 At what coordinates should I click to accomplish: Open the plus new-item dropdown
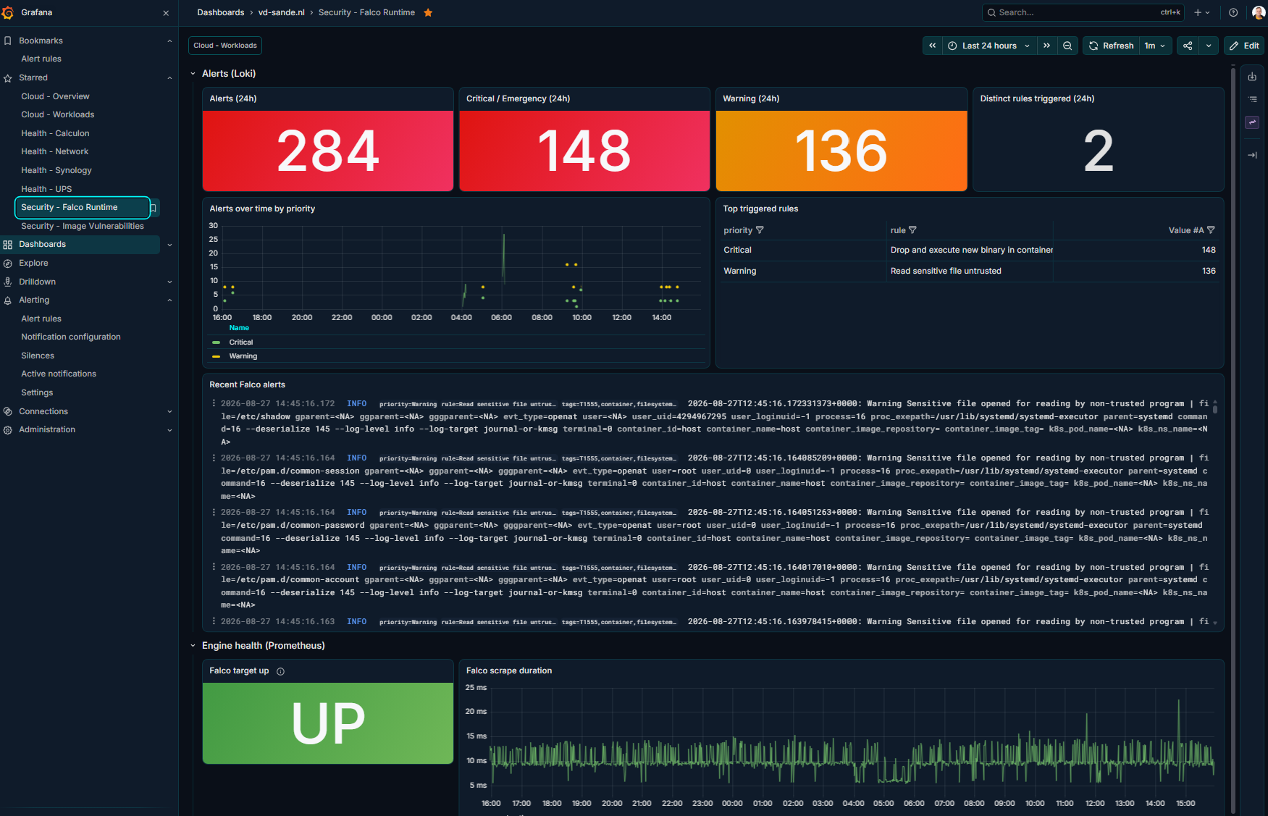(1202, 12)
